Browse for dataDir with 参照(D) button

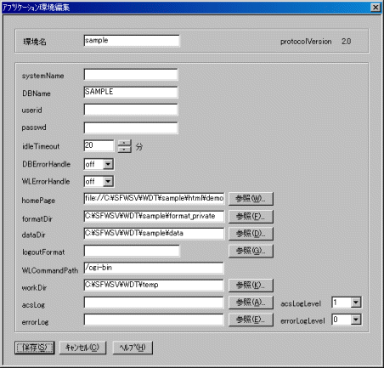tap(251, 234)
